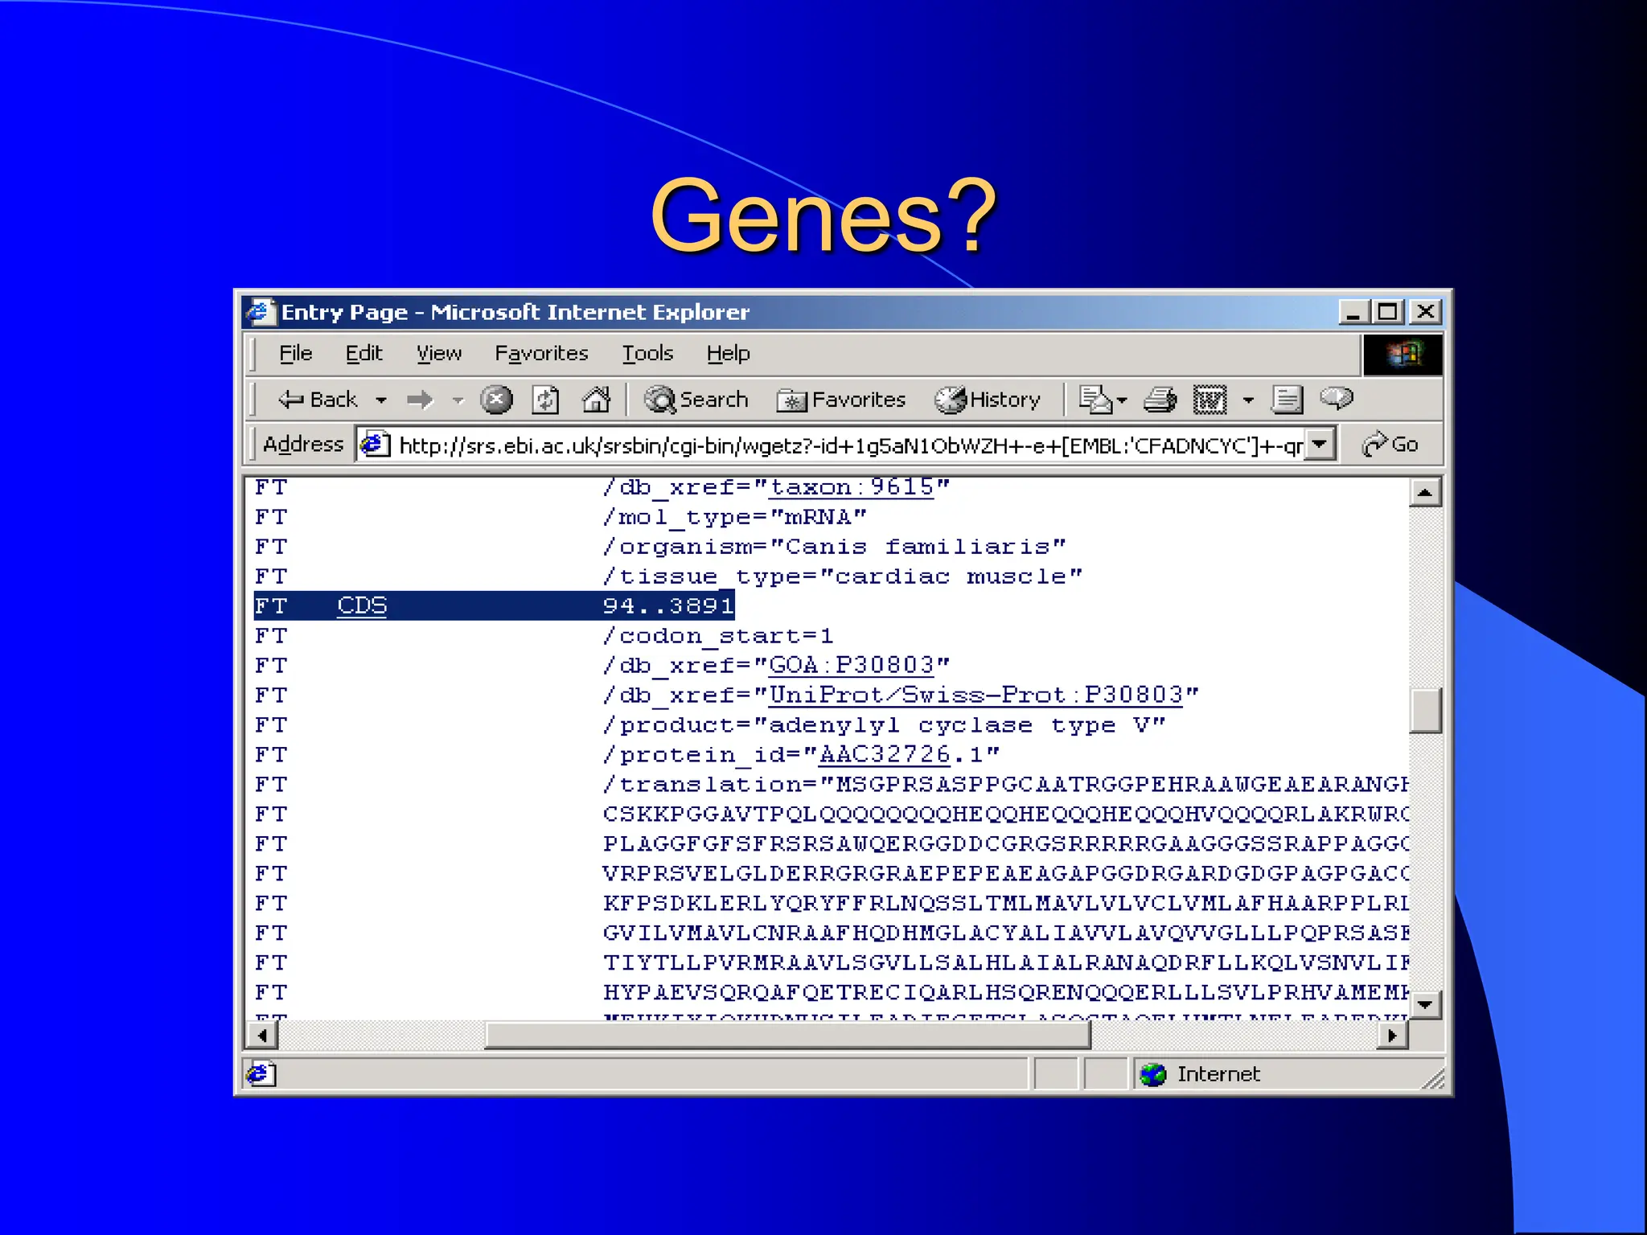Follow the CDS feature link
This screenshot has height=1235, width=1647.
click(x=362, y=605)
